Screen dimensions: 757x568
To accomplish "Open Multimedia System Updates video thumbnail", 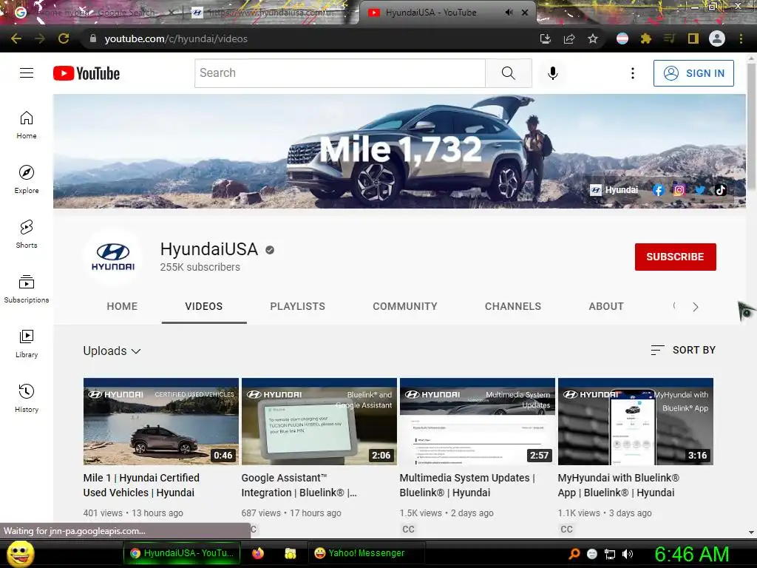I will 478,421.
